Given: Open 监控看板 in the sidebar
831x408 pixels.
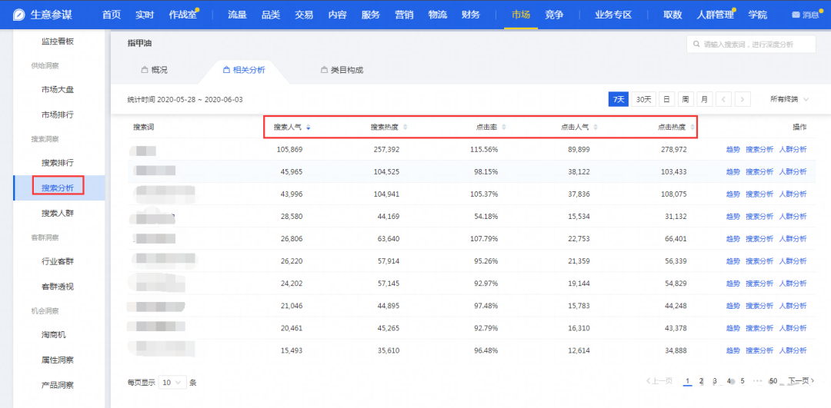Looking at the screenshot, I should click(x=58, y=41).
